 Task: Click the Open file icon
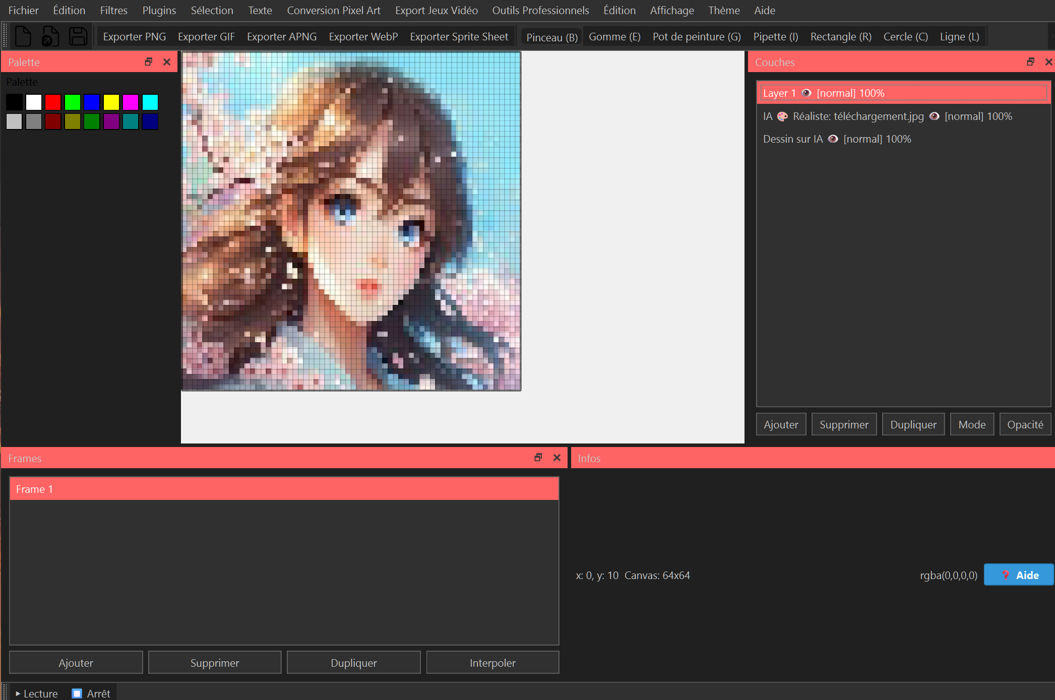(x=50, y=36)
